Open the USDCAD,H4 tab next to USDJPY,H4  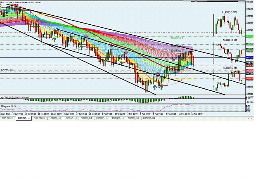click(x=71, y=118)
